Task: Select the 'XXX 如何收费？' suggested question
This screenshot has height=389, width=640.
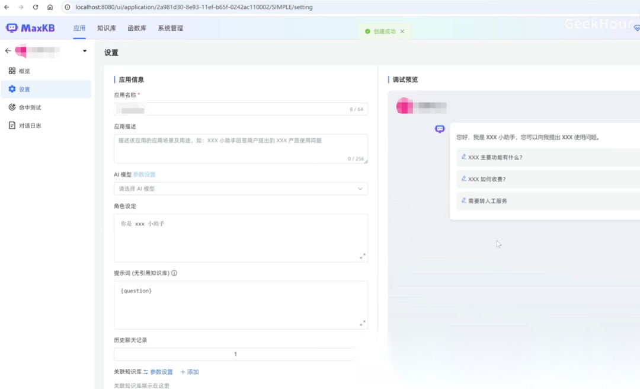Action: pyautogui.click(x=487, y=179)
